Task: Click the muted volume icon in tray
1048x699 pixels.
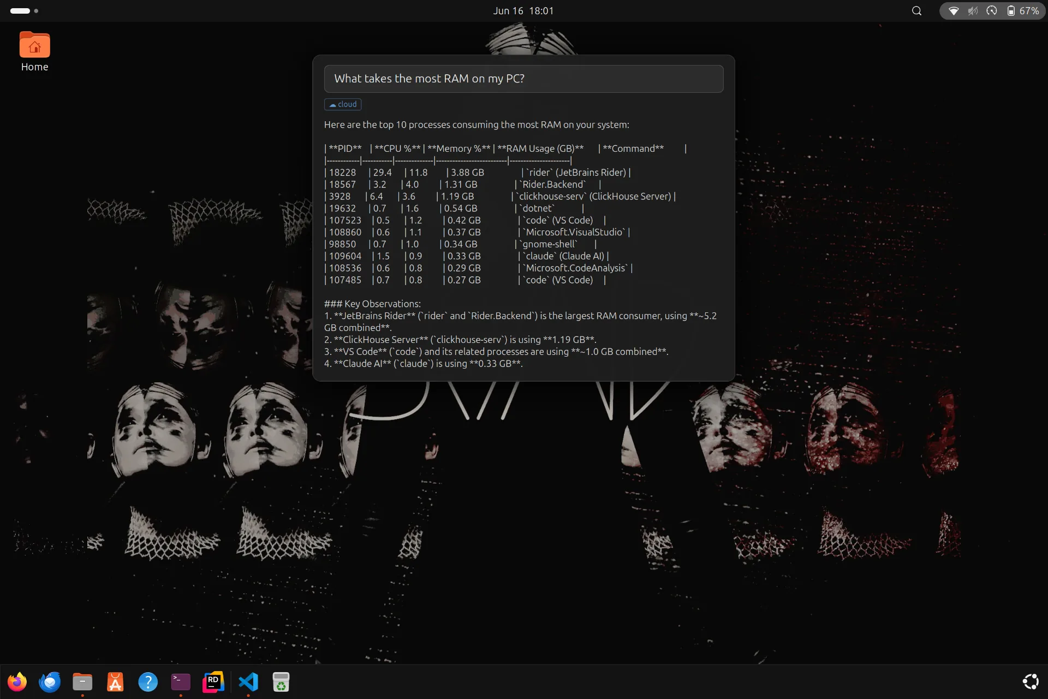Action: click(973, 11)
